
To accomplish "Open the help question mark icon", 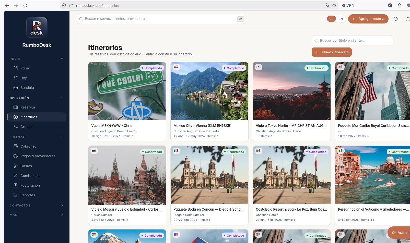I will [396, 19].
